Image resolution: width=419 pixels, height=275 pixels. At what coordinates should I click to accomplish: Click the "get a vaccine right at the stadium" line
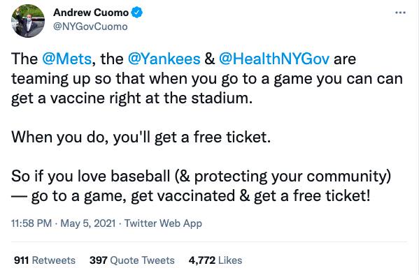pyautogui.click(x=132, y=98)
